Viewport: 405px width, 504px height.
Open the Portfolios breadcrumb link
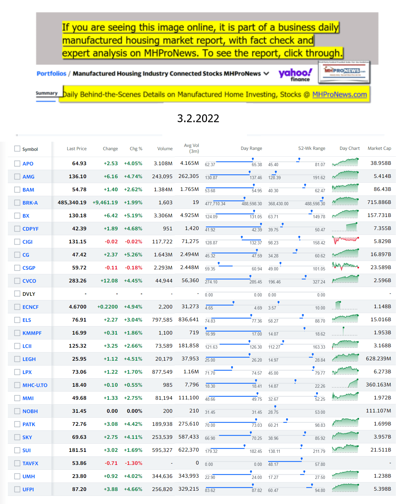pos(51,74)
